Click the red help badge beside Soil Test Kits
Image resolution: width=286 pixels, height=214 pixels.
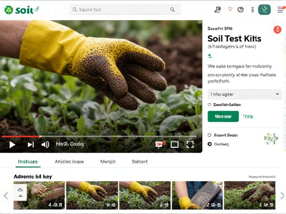[x=277, y=30]
